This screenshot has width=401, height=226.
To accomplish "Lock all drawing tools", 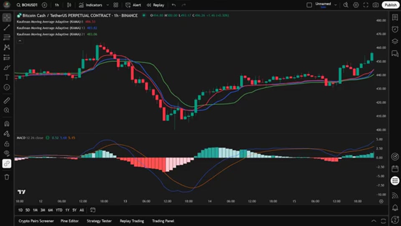I will point(7,144).
